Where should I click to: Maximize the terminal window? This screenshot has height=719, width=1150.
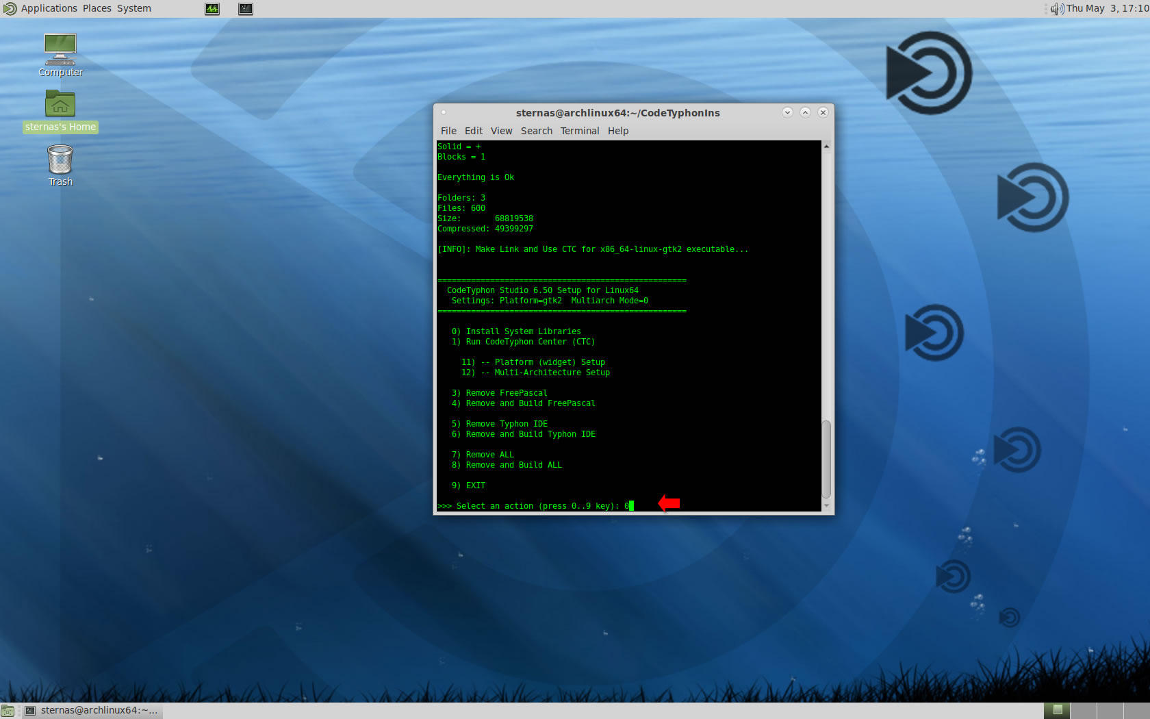[x=805, y=112]
